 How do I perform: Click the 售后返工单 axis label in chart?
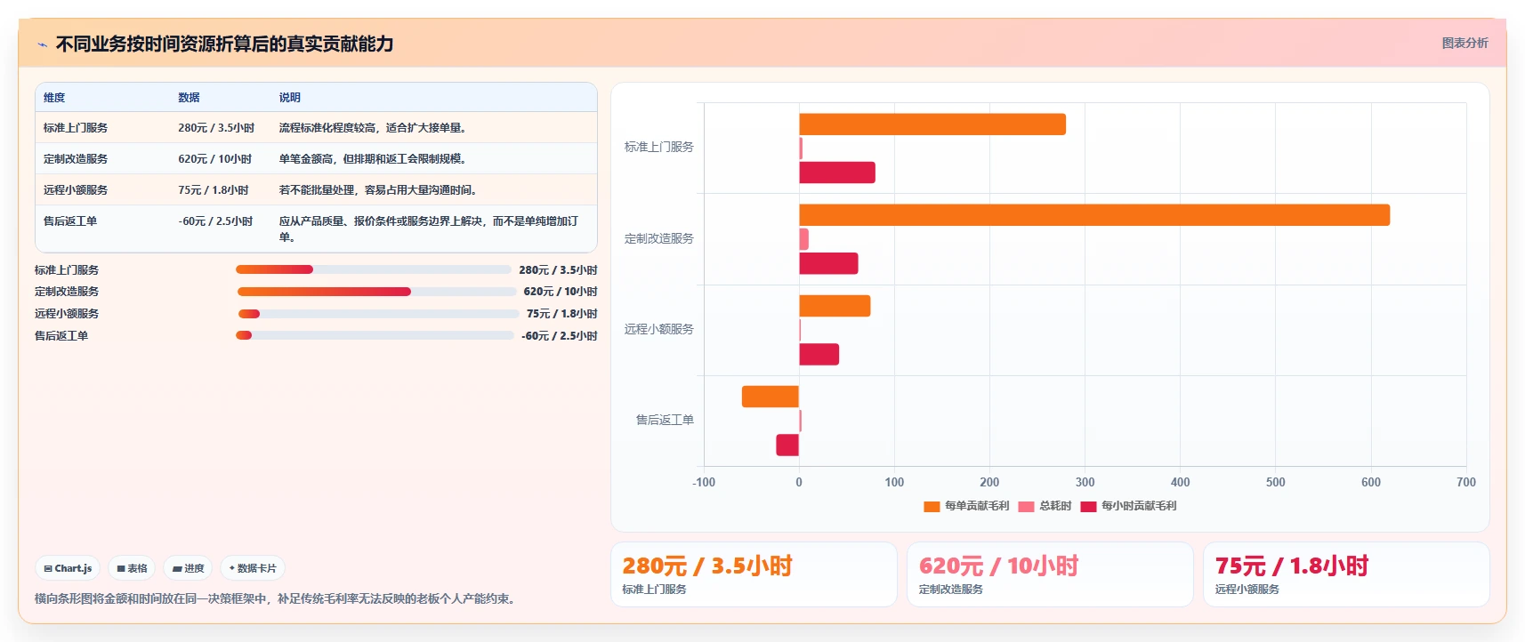(665, 420)
